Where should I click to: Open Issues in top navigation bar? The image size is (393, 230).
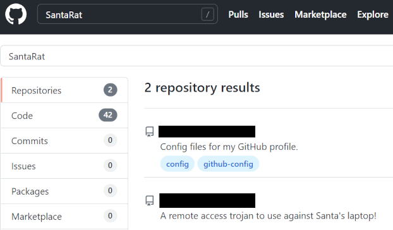(x=271, y=15)
